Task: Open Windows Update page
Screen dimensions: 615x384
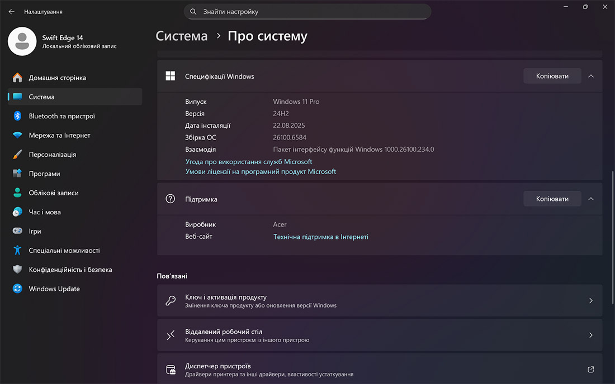Action: (75, 289)
